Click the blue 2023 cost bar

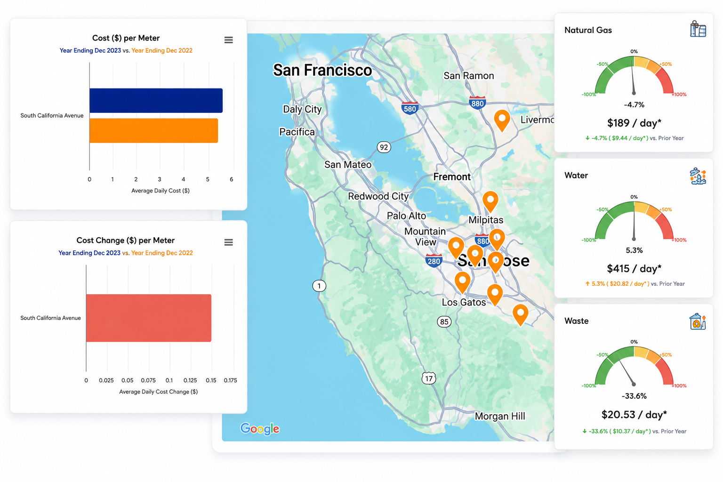click(156, 100)
